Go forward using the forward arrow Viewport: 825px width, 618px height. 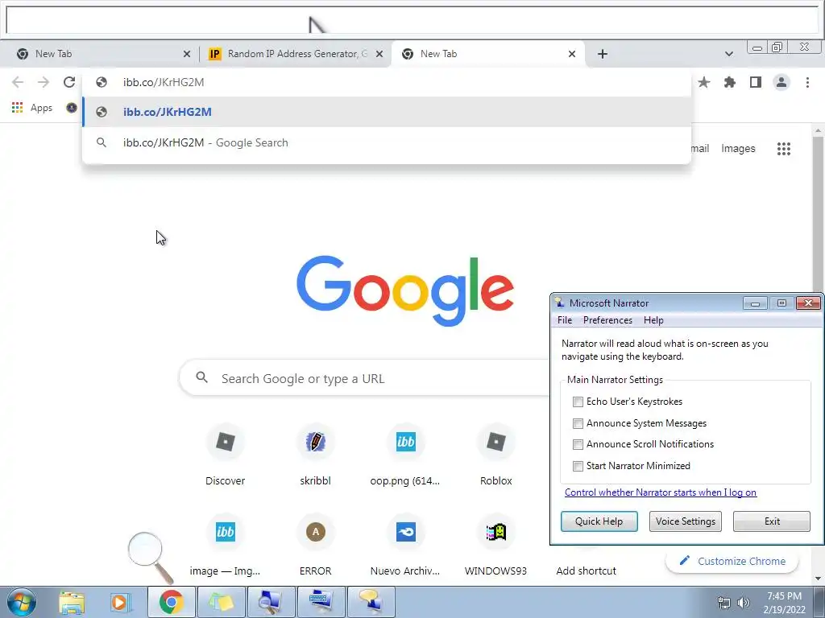pyautogui.click(x=44, y=82)
